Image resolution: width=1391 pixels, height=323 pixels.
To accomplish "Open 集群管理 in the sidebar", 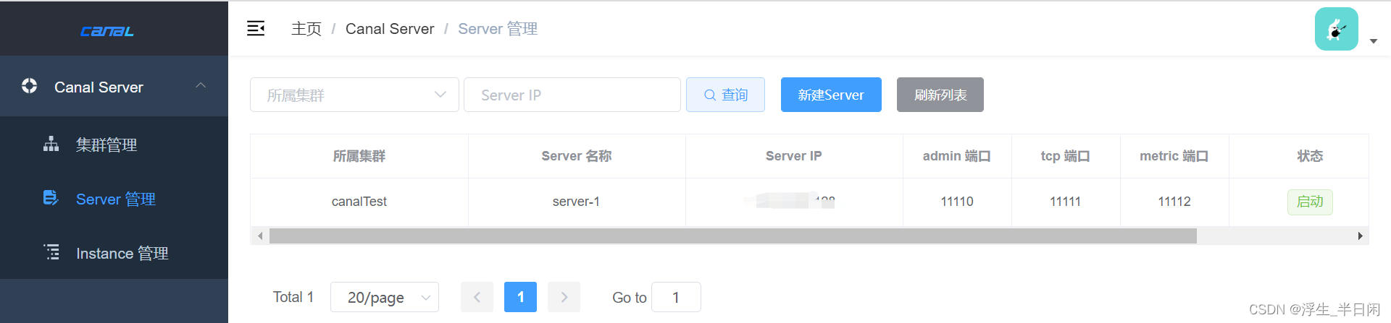I will pos(114,145).
